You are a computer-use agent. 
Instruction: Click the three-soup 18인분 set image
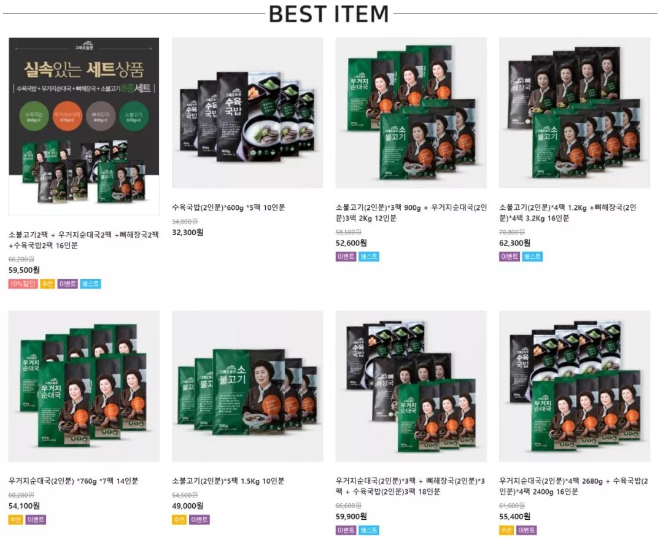tap(411, 386)
